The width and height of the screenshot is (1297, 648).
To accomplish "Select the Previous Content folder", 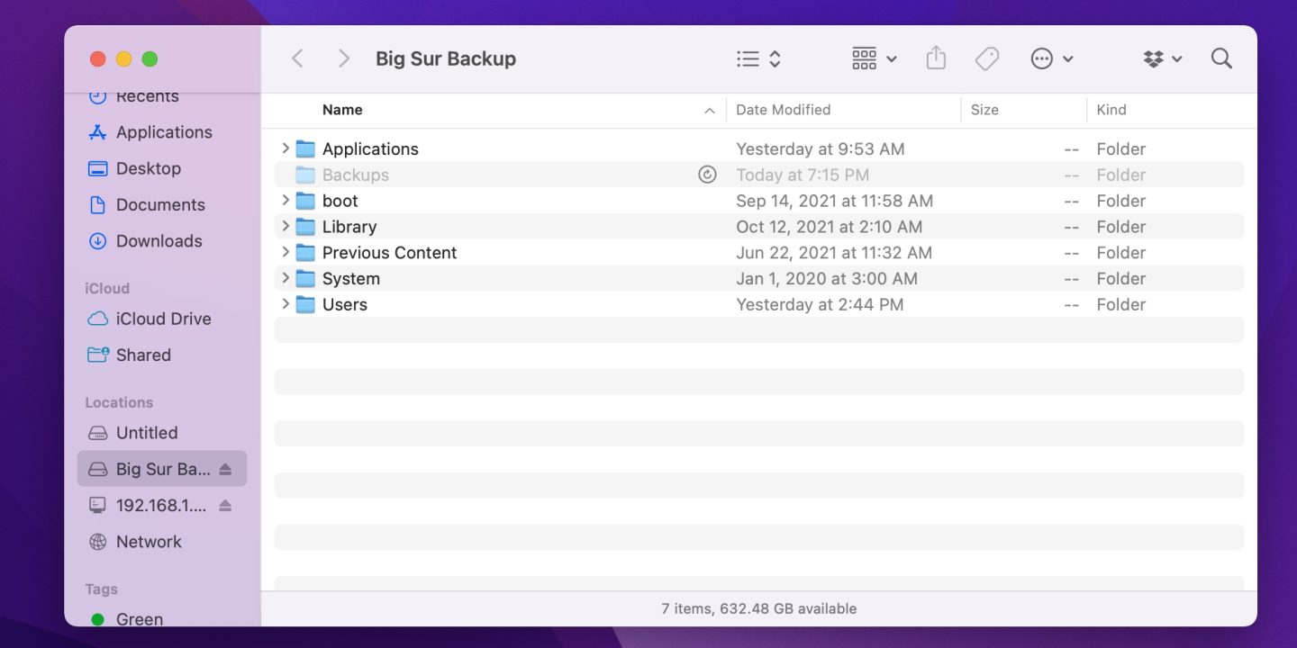I will (x=388, y=252).
